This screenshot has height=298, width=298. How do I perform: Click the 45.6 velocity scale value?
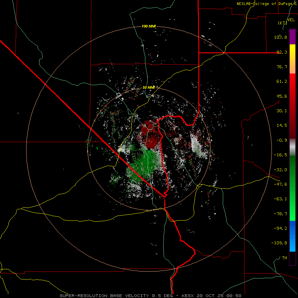coord(282,96)
